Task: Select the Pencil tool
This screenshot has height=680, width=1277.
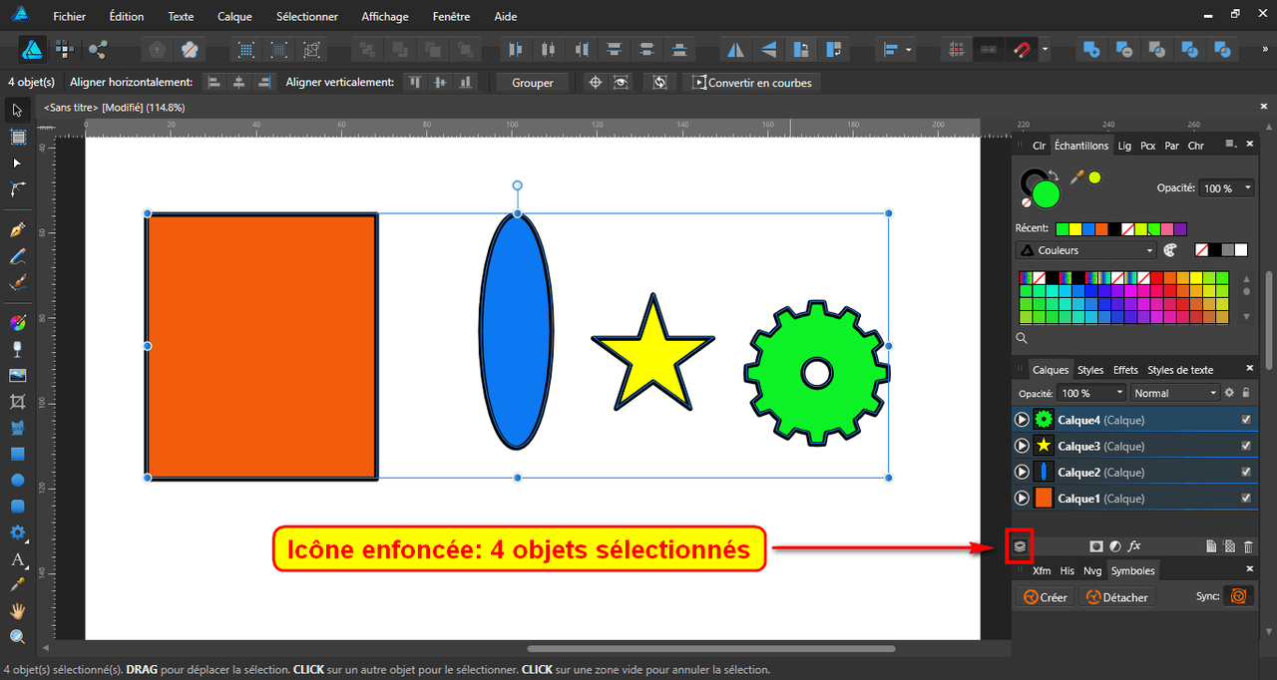Action: click(17, 257)
